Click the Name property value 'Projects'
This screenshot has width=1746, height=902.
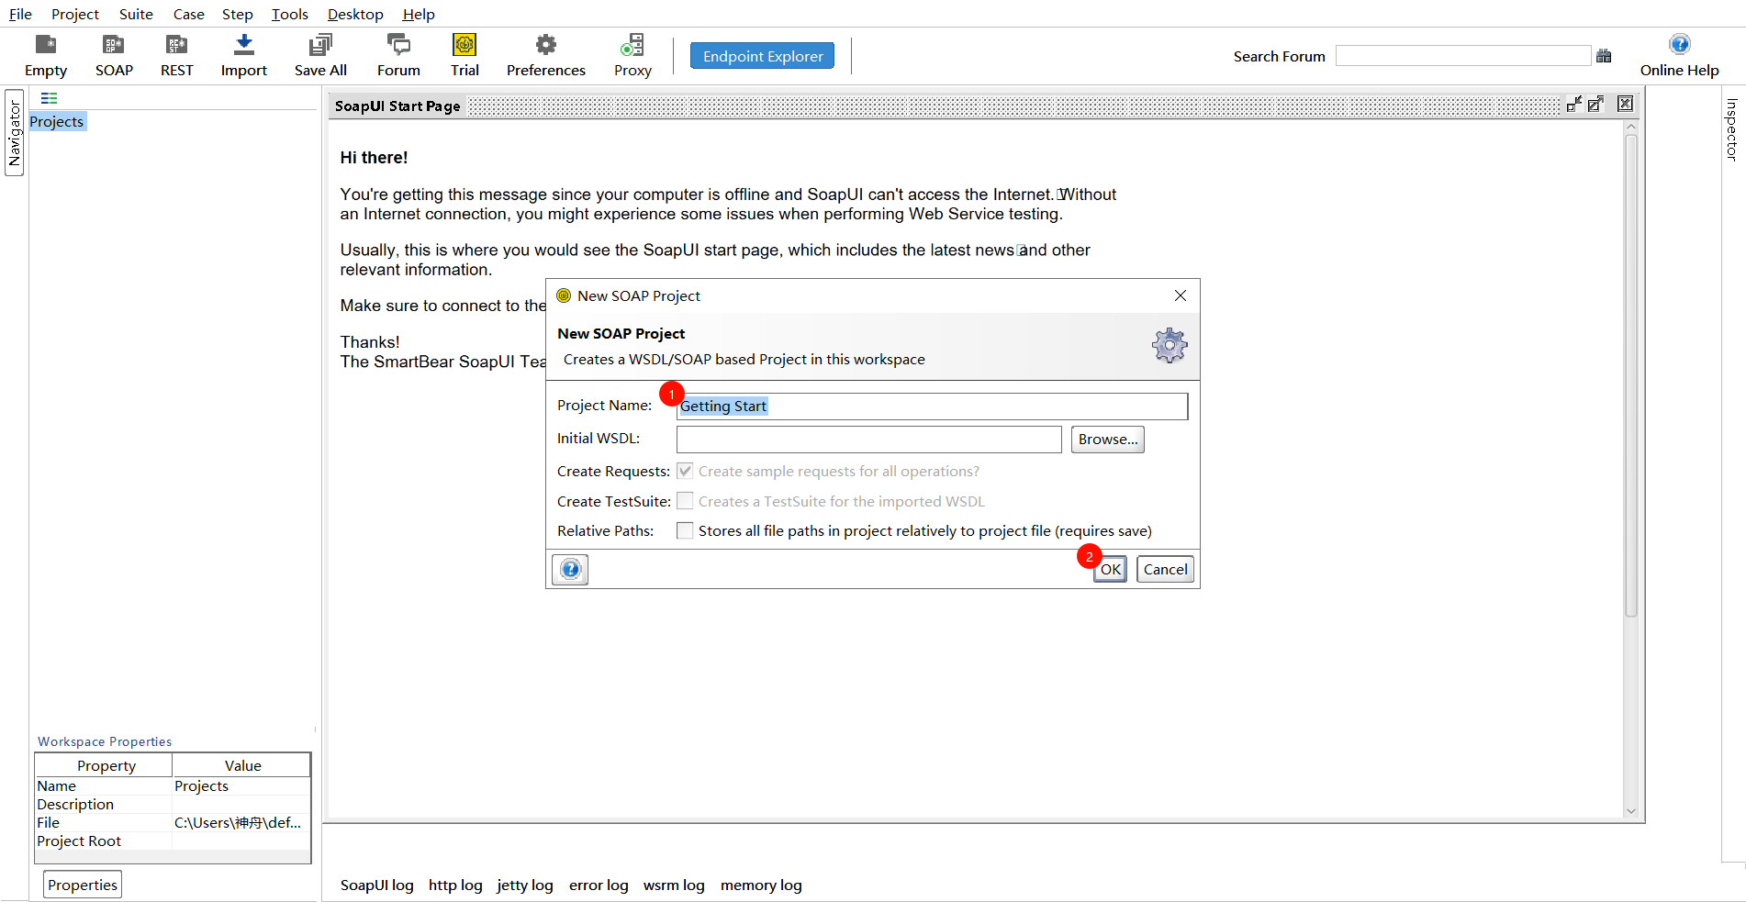pyautogui.click(x=241, y=786)
